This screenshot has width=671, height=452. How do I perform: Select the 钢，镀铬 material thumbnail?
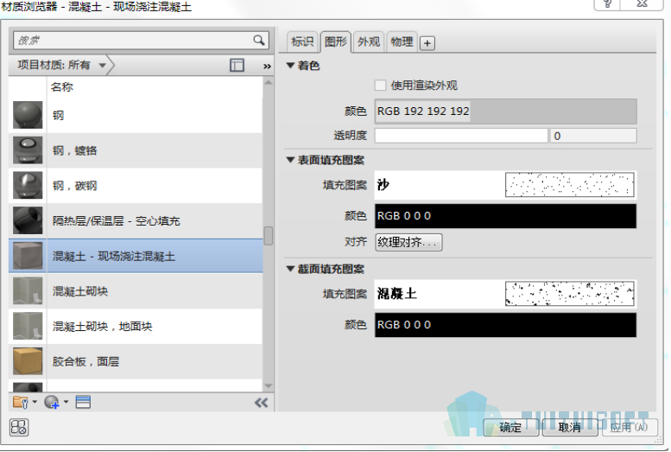click(28, 150)
